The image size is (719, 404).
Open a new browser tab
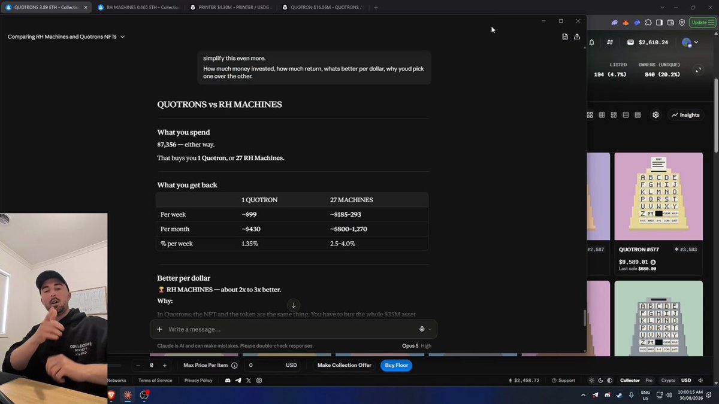pyautogui.click(x=376, y=8)
